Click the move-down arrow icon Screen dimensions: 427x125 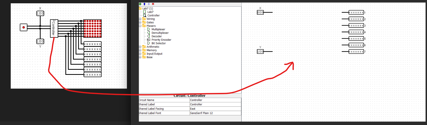tap(149, 4)
